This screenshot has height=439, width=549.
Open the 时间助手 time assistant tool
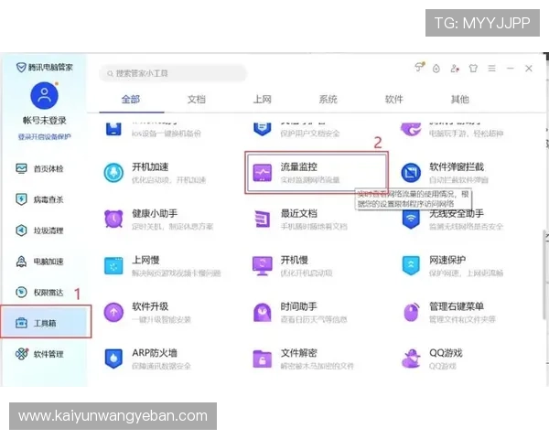pyautogui.click(x=300, y=312)
